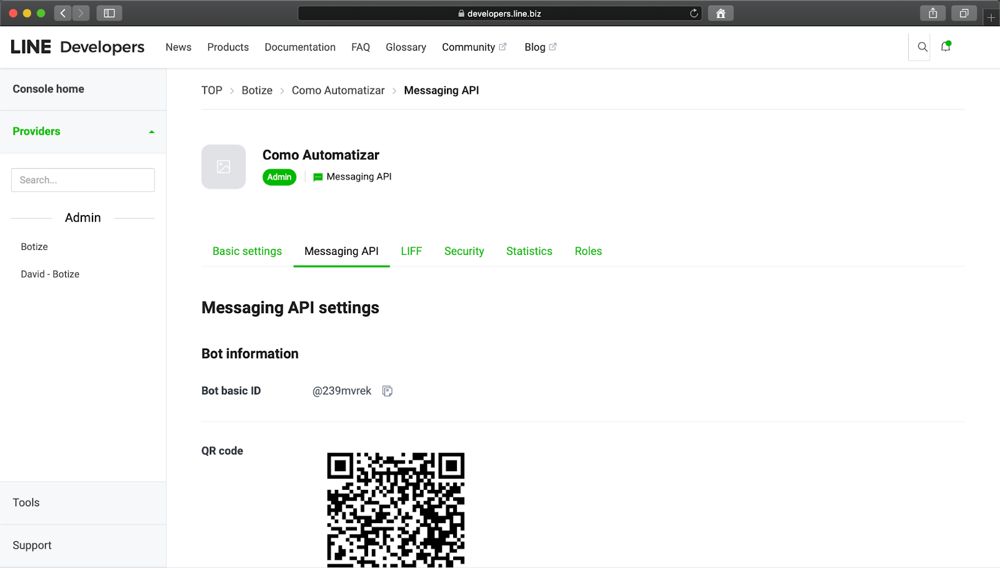Viewport: 1000px width, 568px height.
Task: Open the Roles tab
Action: (x=588, y=251)
